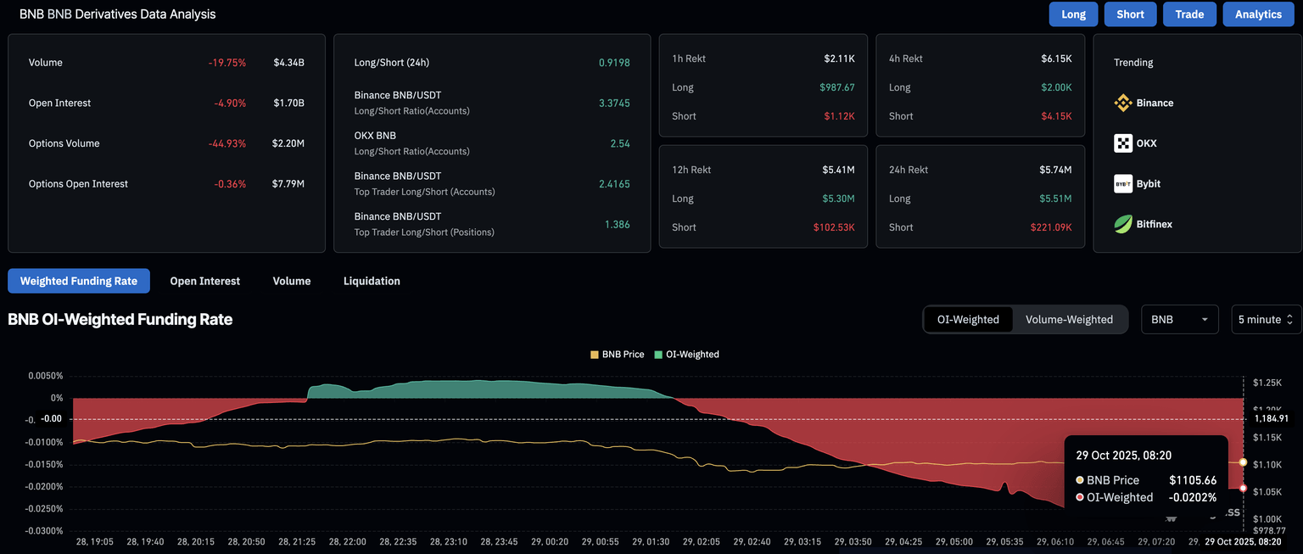This screenshot has width=1303, height=554.
Task: Switch to the Volume tab
Action: pyautogui.click(x=292, y=281)
